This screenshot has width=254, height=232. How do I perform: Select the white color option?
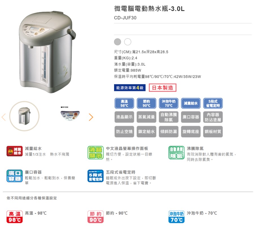(128, 42)
